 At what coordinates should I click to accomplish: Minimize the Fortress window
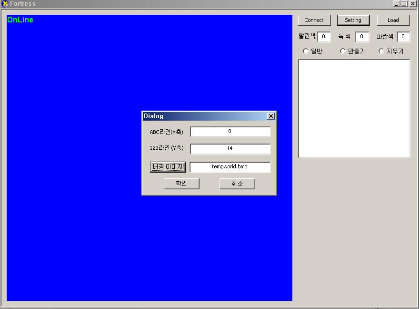(x=396, y=4)
